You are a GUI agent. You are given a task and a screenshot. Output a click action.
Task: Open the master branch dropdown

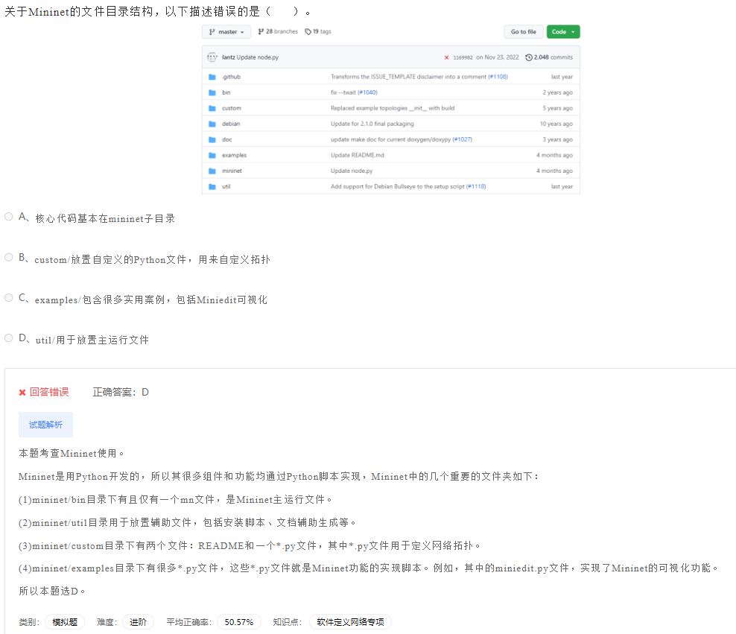pyautogui.click(x=225, y=31)
